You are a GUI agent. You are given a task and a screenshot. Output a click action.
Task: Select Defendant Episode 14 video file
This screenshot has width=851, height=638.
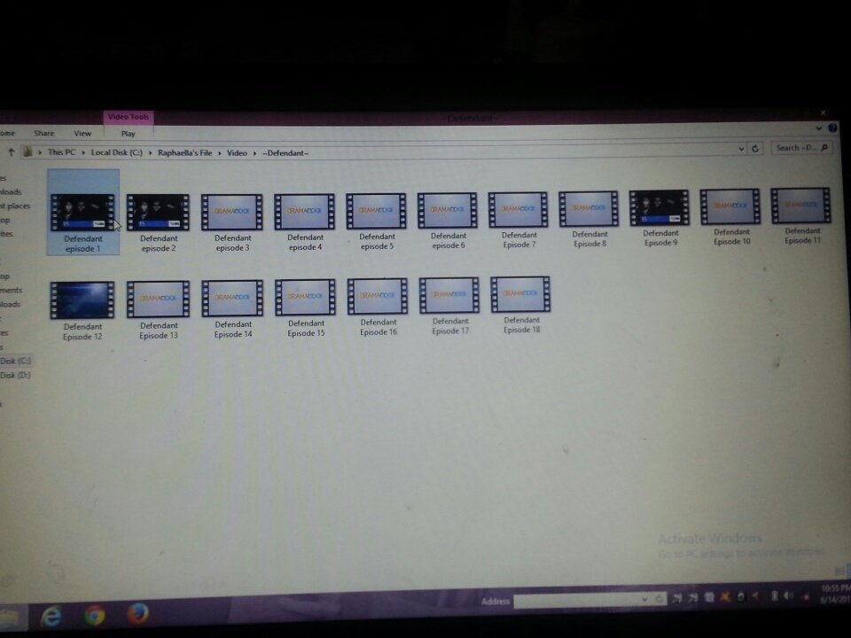pos(232,308)
